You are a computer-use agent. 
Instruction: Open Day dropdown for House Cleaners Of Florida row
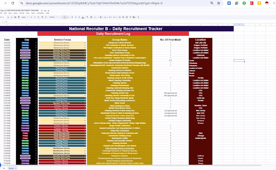click(x=36, y=61)
